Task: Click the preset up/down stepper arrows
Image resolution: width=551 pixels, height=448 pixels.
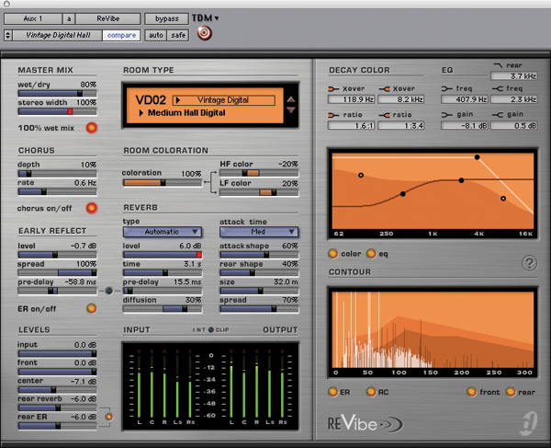Action: coord(8,35)
